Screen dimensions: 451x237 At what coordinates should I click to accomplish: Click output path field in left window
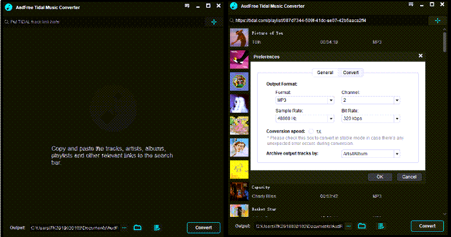coord(75,227)
